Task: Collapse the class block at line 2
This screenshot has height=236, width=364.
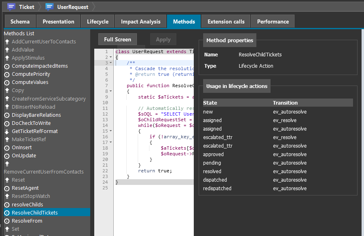Action: click(x=111, y=58)
